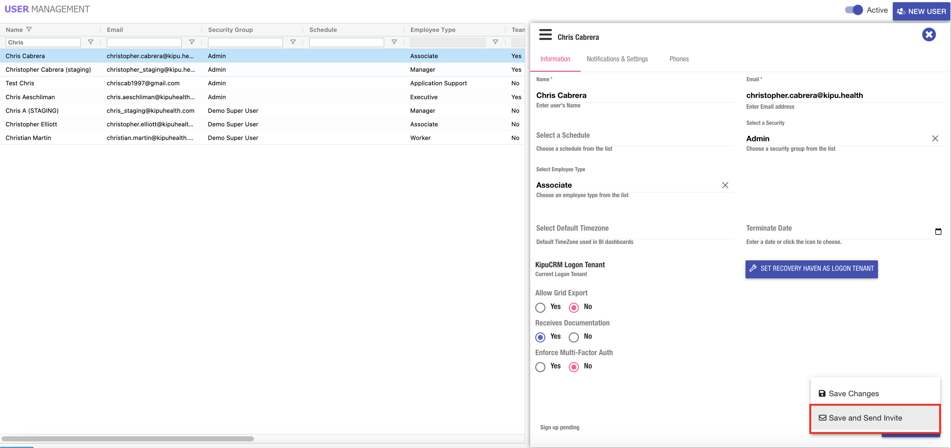
Task: Click the horizontal scrollbar under user grid
Action: [x=127, y=439]
